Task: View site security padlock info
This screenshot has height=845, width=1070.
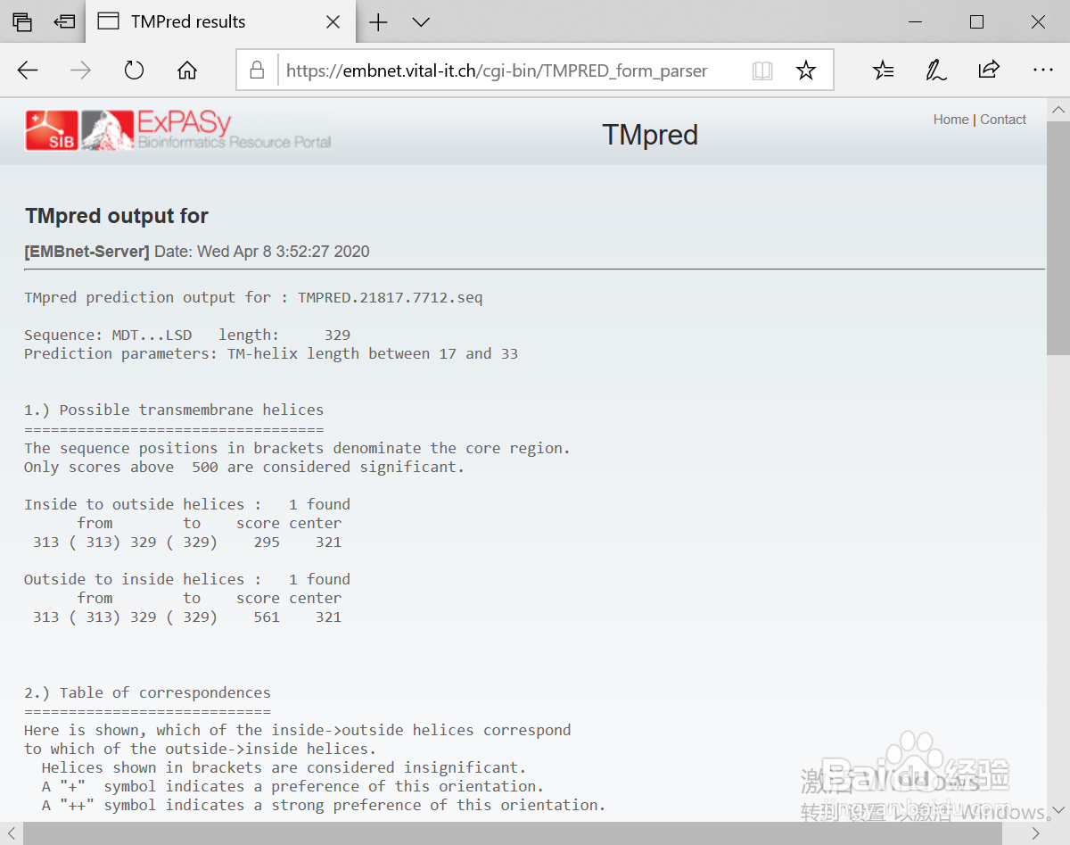Action: pyautogui.click(x=258, y=70)
